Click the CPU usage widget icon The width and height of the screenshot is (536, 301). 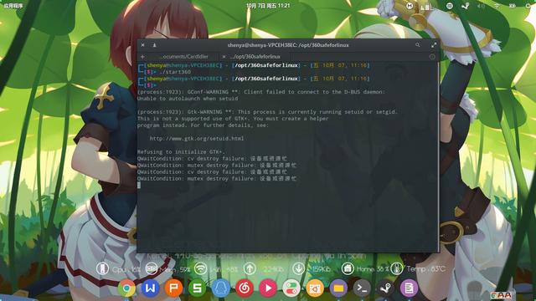(102, 268)
